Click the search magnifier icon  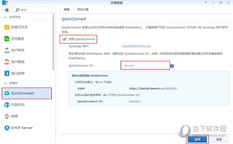[x=17, y=10]
